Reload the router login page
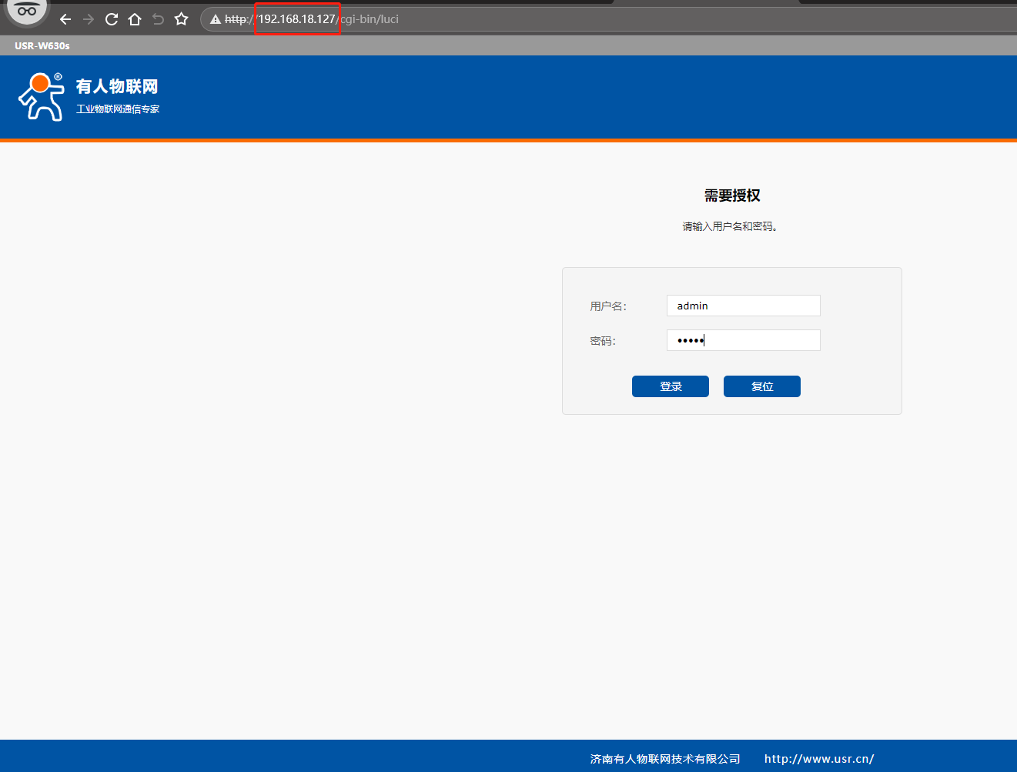1017x772 pixels. [112, 19]
